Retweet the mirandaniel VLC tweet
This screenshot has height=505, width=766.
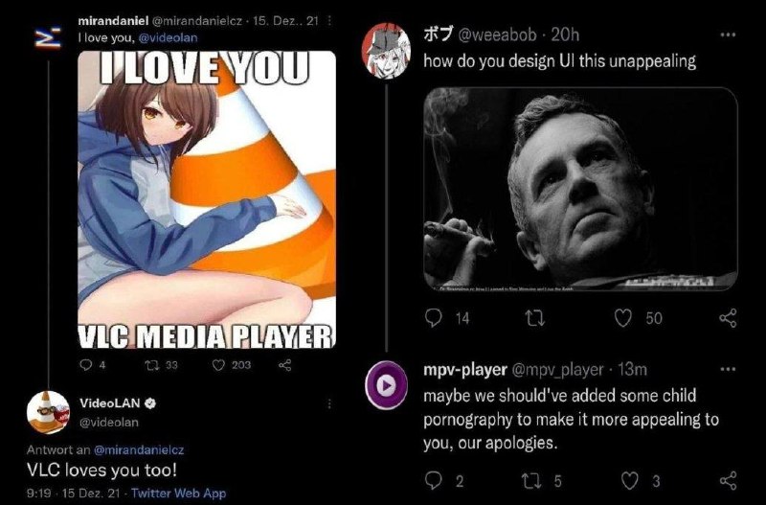pos(153,365)
